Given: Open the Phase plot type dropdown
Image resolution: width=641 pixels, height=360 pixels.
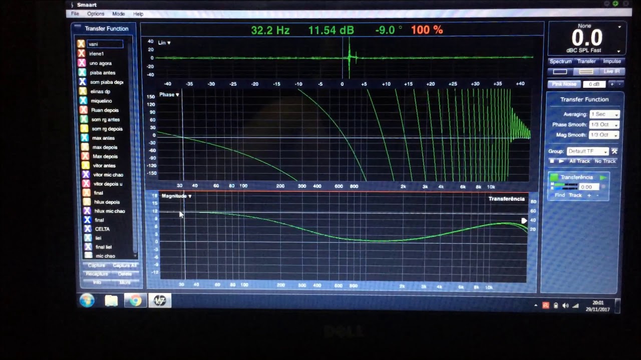Looking at the screenshot, I should [169, 94].
